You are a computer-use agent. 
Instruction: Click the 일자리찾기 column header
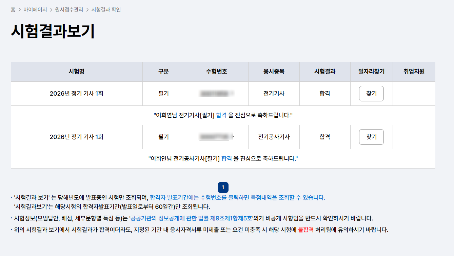pyautogui.click(x=371, y=72)
